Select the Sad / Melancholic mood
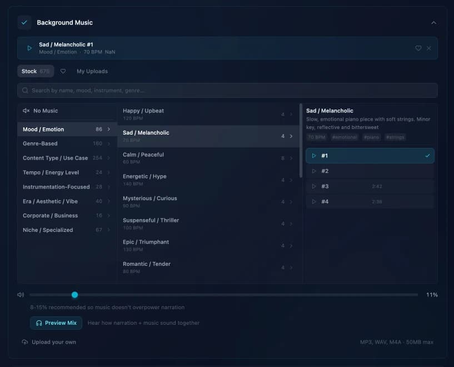Viewport: 454px width, 367px height. (208, 136)
